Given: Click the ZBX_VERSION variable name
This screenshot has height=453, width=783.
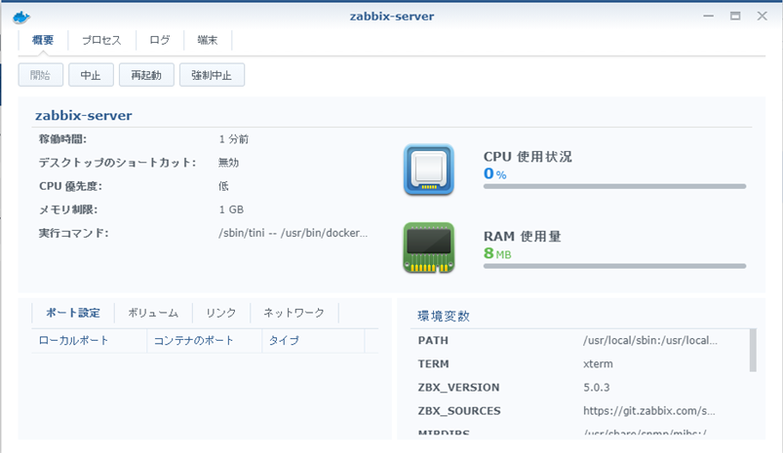Looking at the screenshot, I should pyautogui.click(x=459, y=388).
